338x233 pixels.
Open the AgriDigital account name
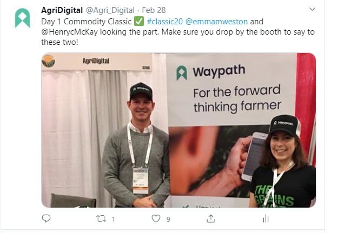coord(62,10)
